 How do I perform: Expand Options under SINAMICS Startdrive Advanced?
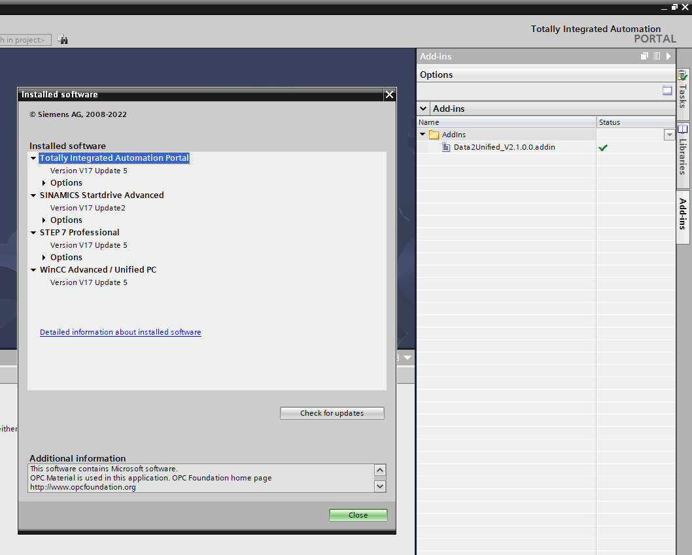44,220
